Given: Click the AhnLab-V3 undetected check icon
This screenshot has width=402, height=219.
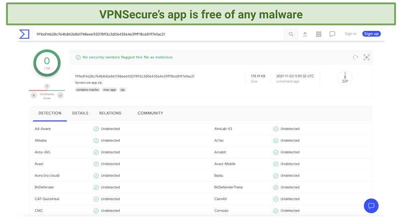Looking at the screenshot, I should tap(276, 129).
